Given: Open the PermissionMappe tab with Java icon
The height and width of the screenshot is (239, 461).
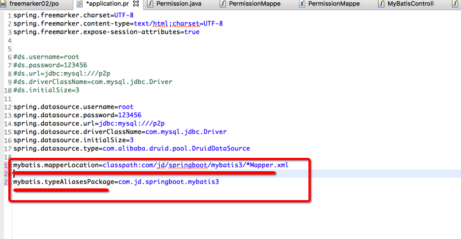Looking at the screenshot, I should pos(255,4).
